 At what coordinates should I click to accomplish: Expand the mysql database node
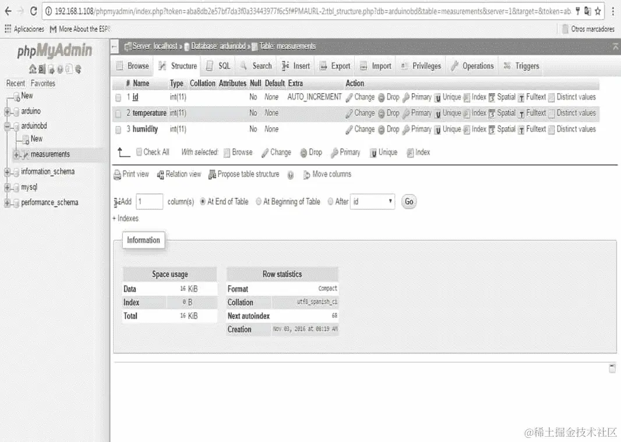pos(7,188)
